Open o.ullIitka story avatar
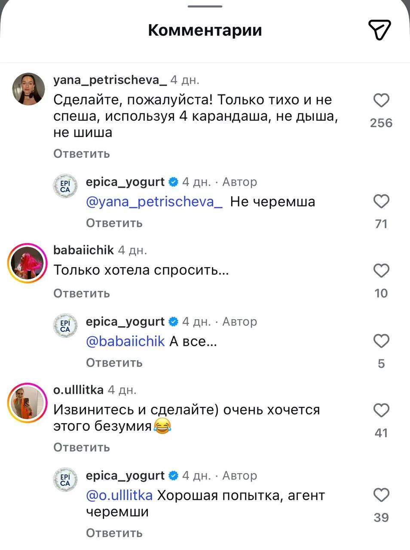 28,403
